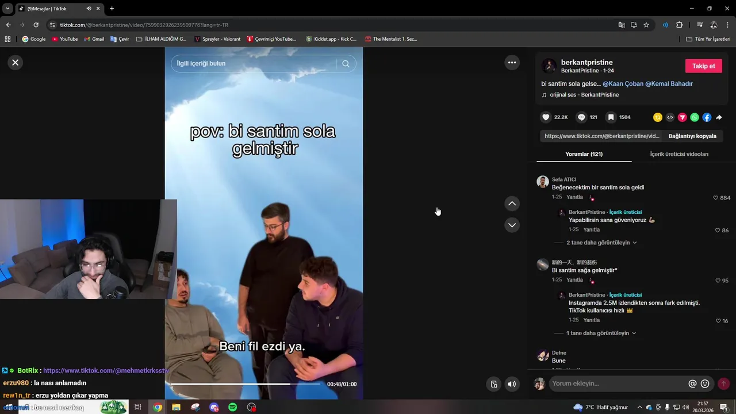Open @Kemal Bahadır mention link
Image resolution: width=736 pixels, height=414 pixels.
(669, 84)
